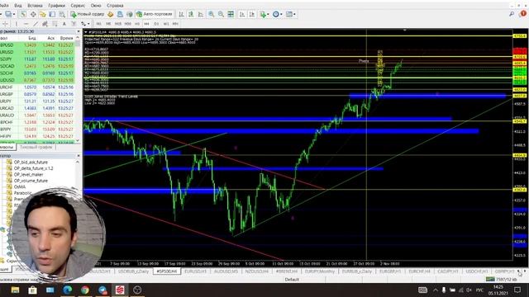Switch timeframe to D1
Screen dimensions: 529x297
[156, 24]
